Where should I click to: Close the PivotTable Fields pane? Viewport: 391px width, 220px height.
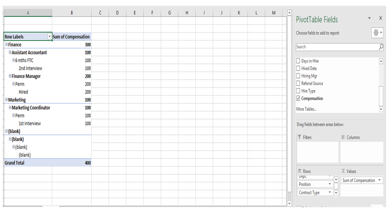[x=380, y=18]
